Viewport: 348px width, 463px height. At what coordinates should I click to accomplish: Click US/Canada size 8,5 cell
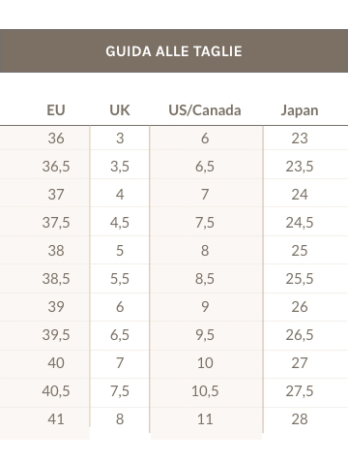(205, 279)
